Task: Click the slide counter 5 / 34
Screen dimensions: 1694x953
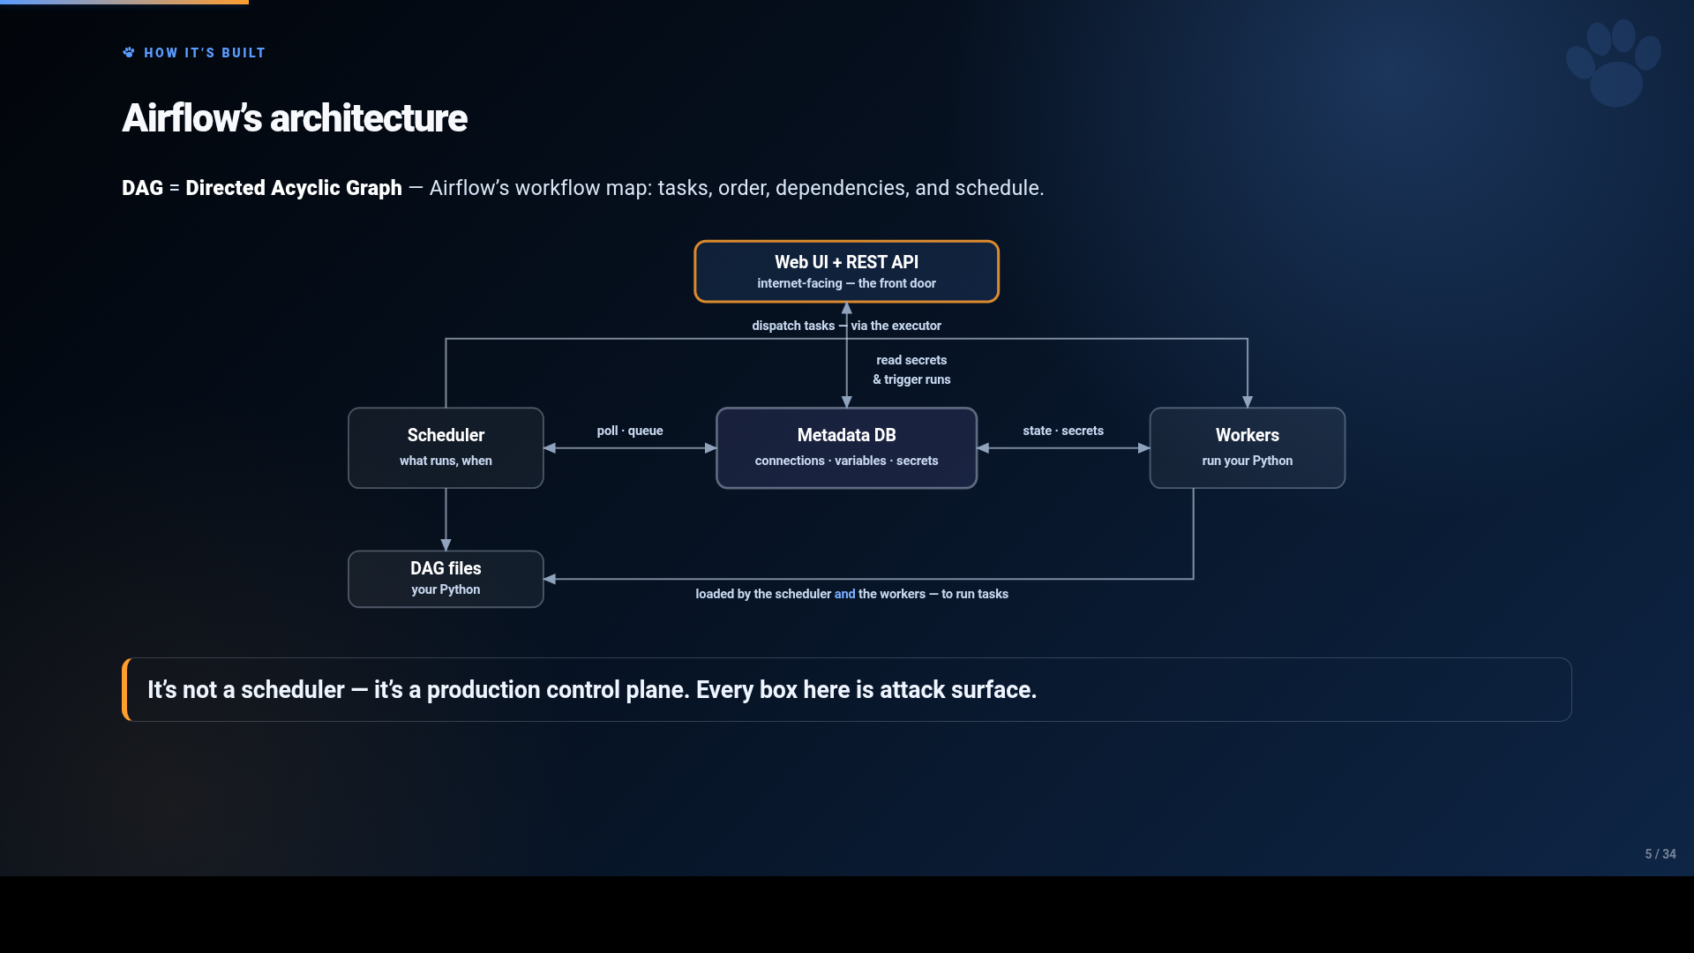Action: 1660,854
